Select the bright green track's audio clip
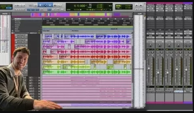The image size is (194, 113). tap(87, 72)
